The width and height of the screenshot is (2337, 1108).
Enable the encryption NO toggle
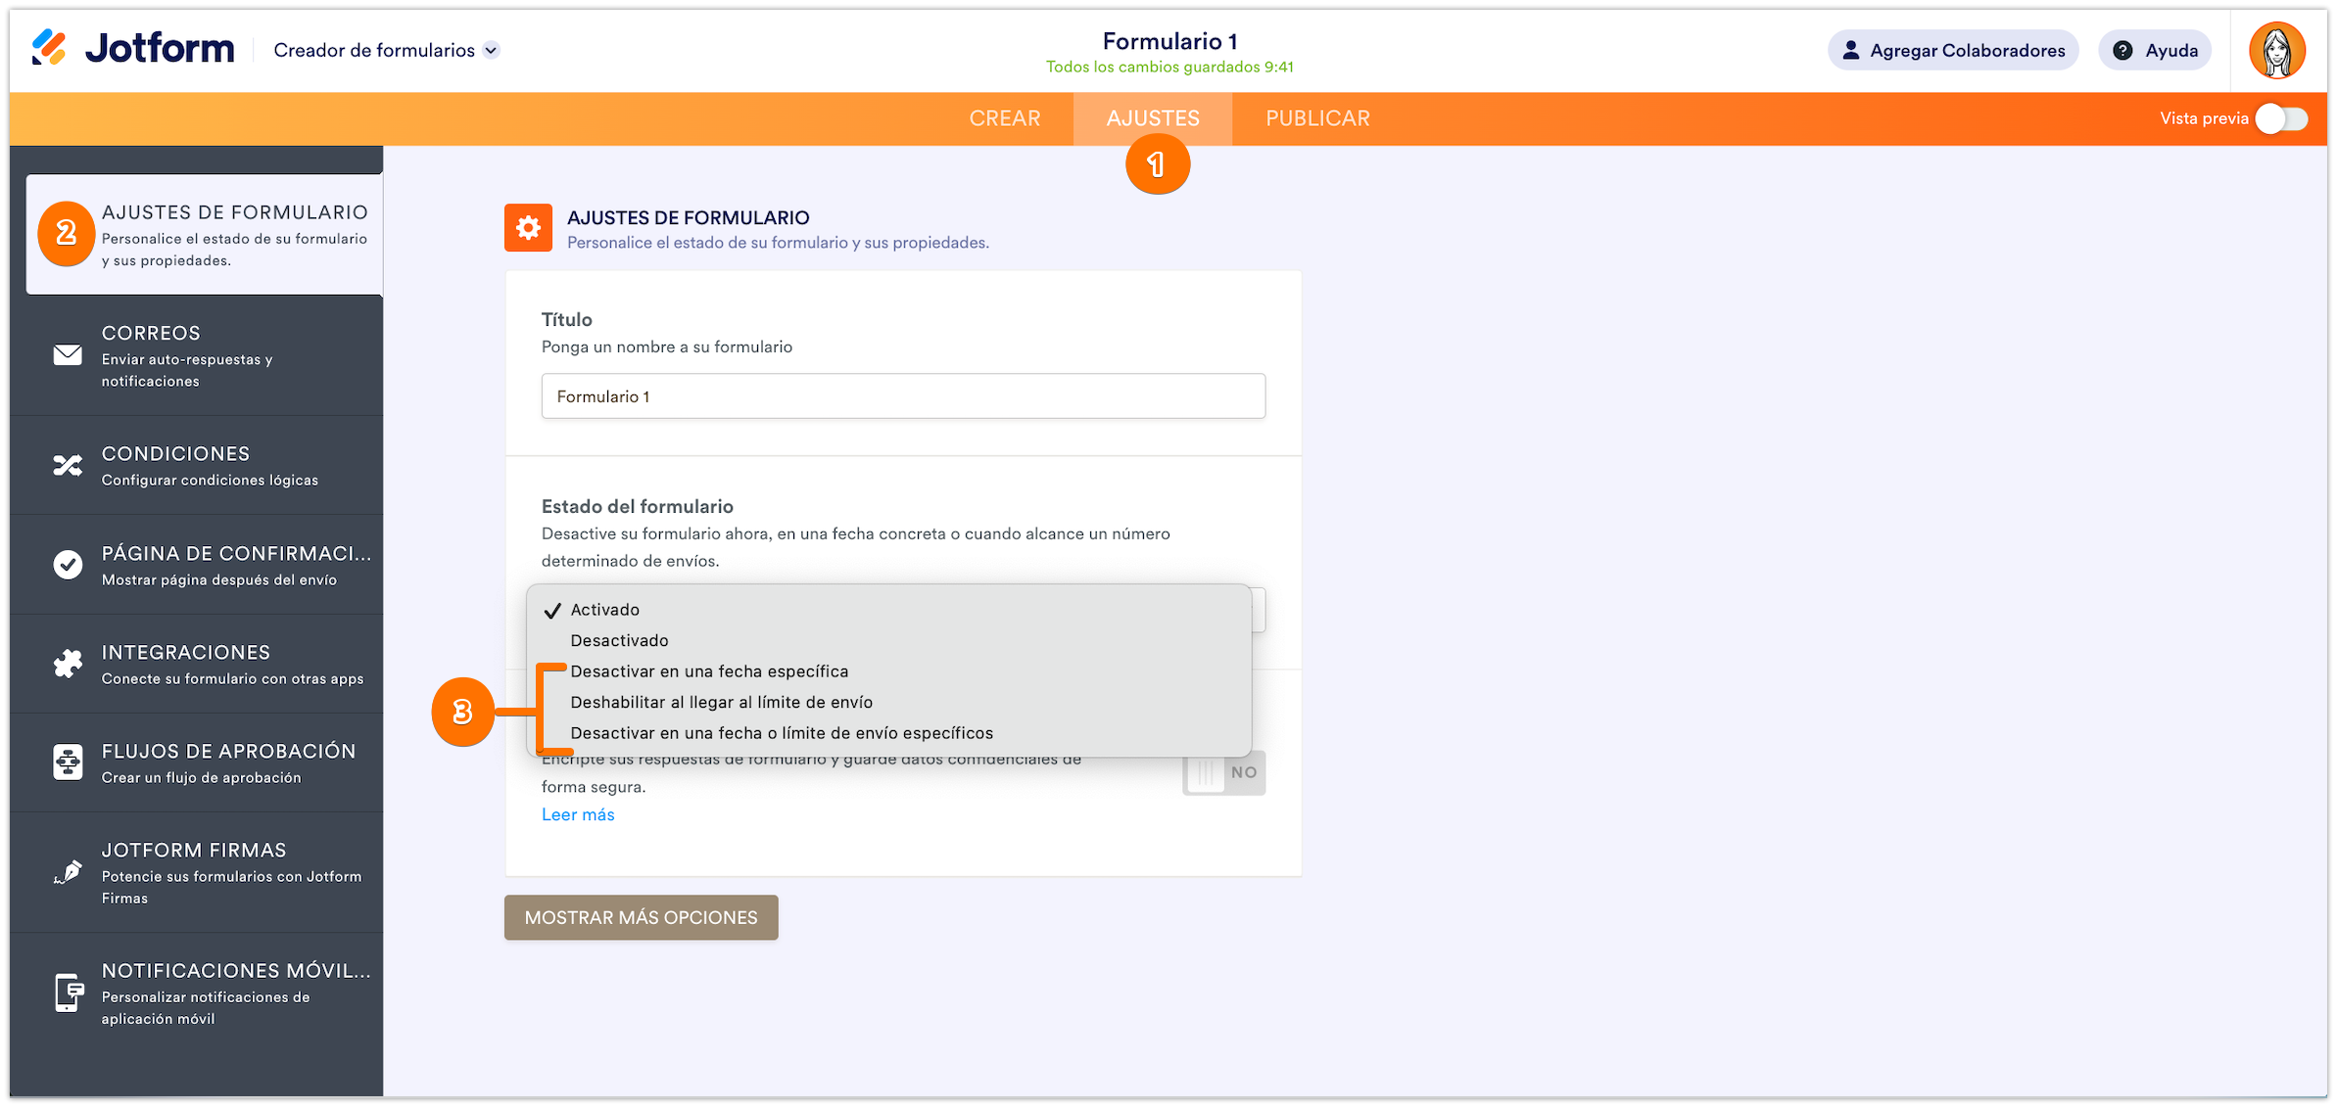coord(1223,772)
